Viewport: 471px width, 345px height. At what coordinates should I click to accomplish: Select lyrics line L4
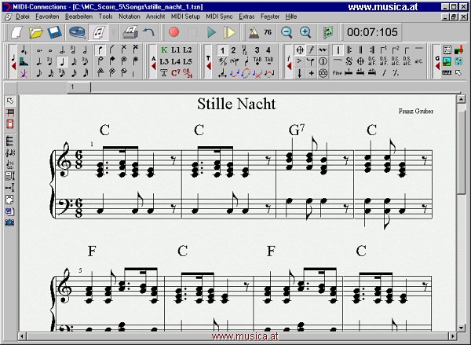click(176, 61)
